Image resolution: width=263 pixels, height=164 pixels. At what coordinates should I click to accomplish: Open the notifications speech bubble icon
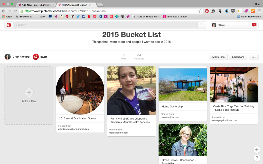click(x=254, y=25)
